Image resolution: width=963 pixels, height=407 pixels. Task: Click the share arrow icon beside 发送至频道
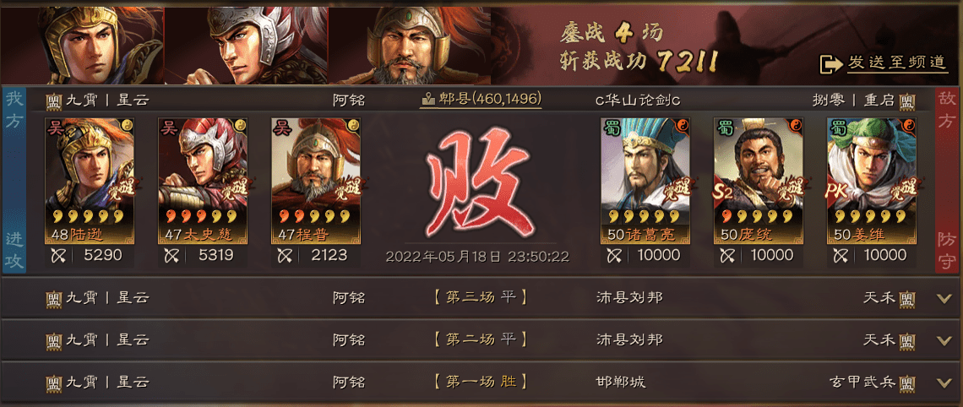(x=831, y=63)
